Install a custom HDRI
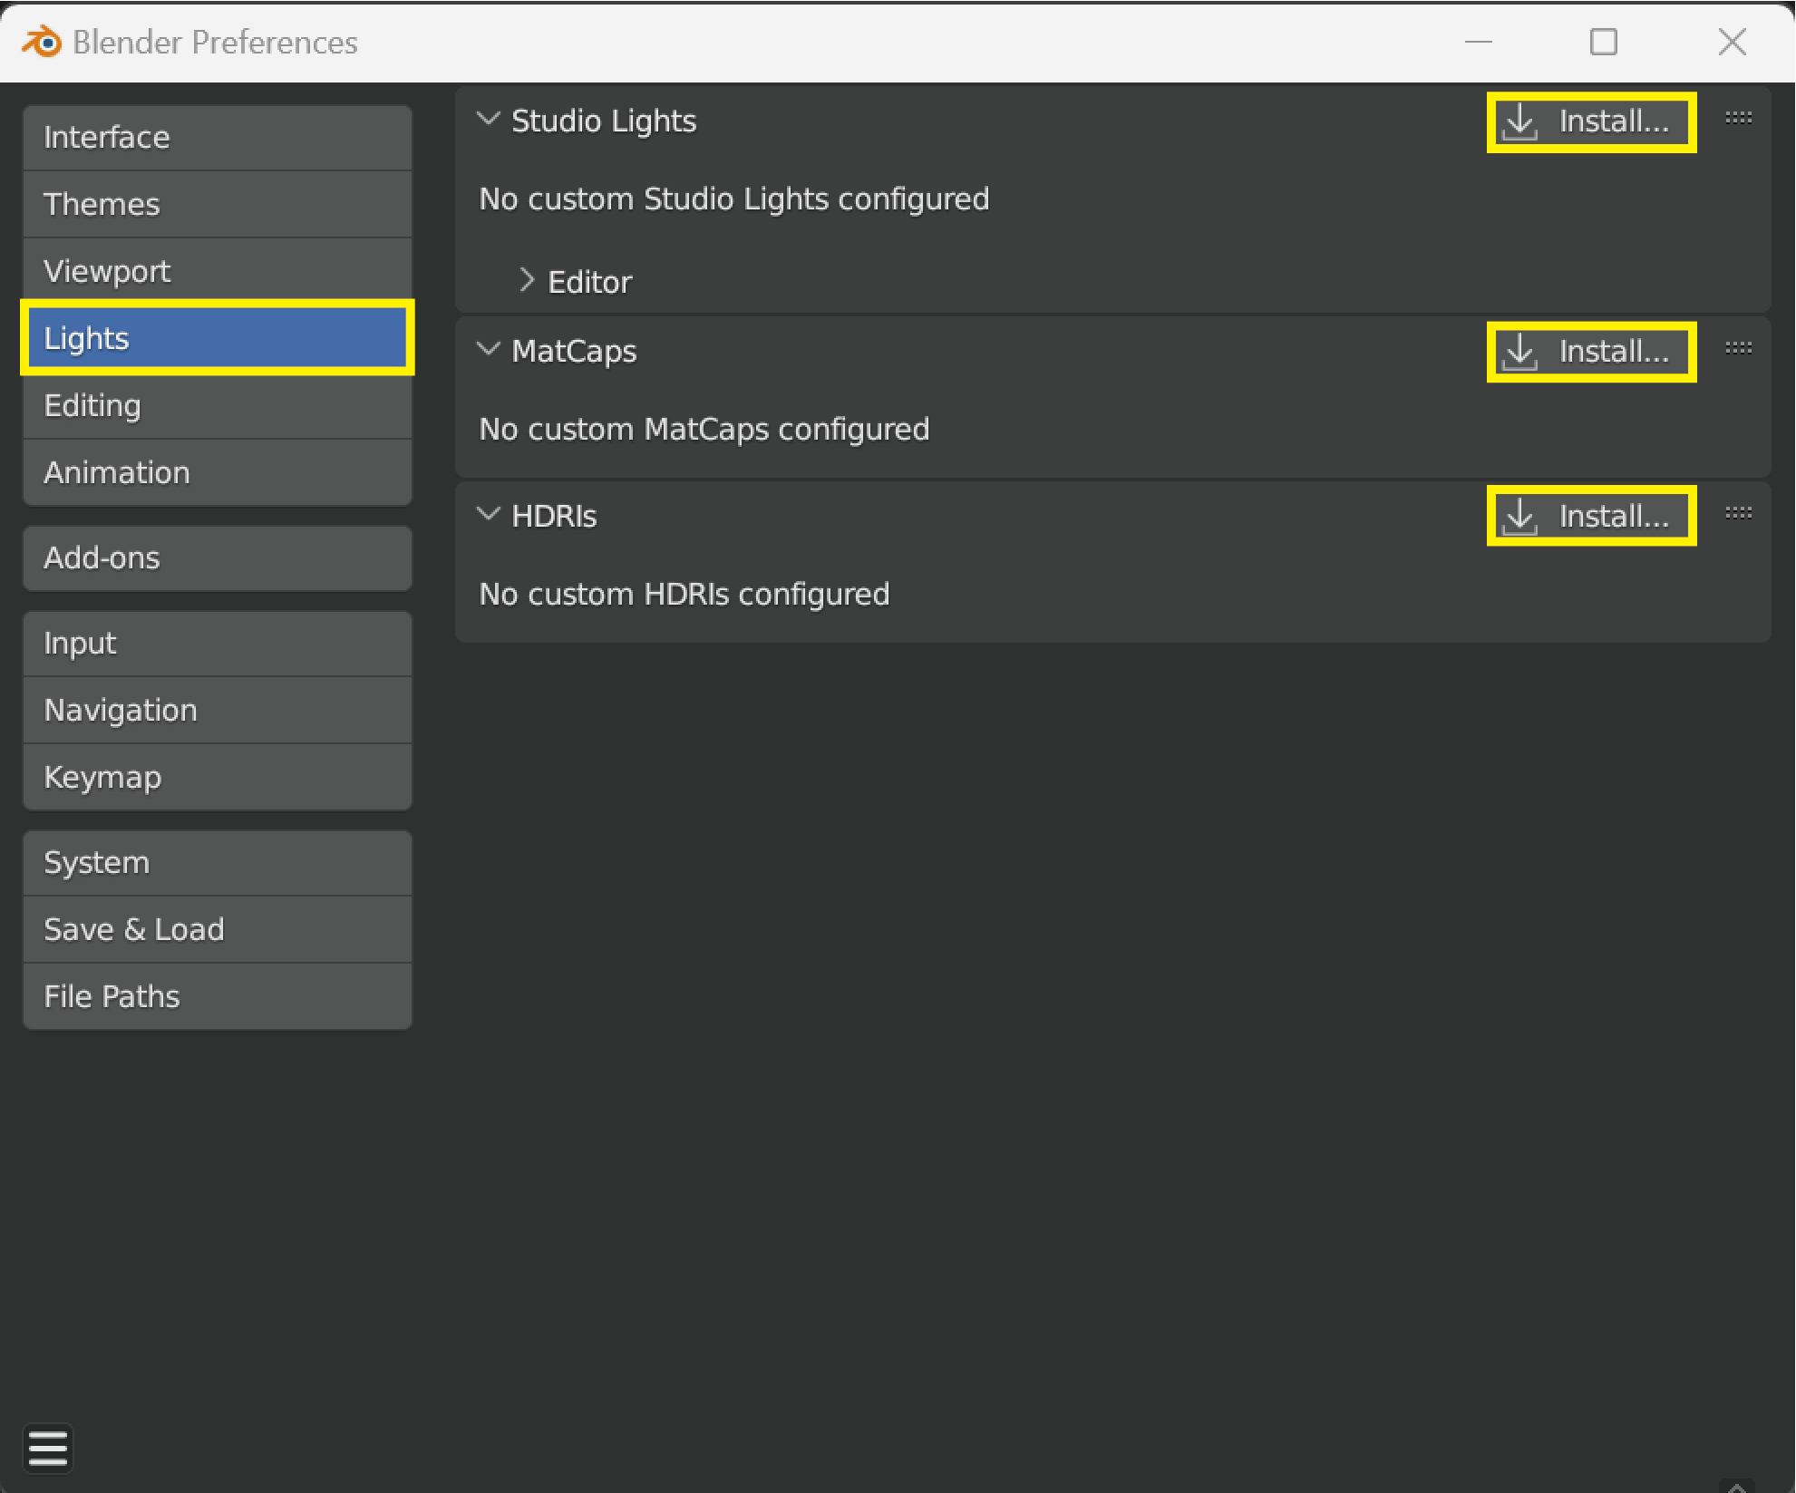 (x=1590, y=516)
